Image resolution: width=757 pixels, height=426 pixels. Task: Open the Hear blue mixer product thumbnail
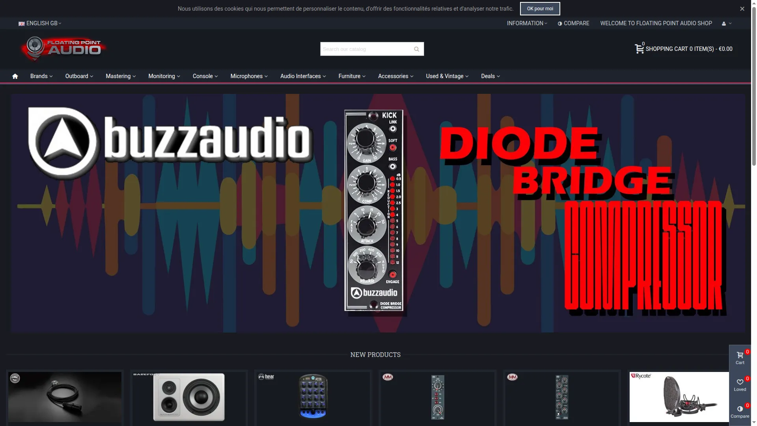point(313,397)
